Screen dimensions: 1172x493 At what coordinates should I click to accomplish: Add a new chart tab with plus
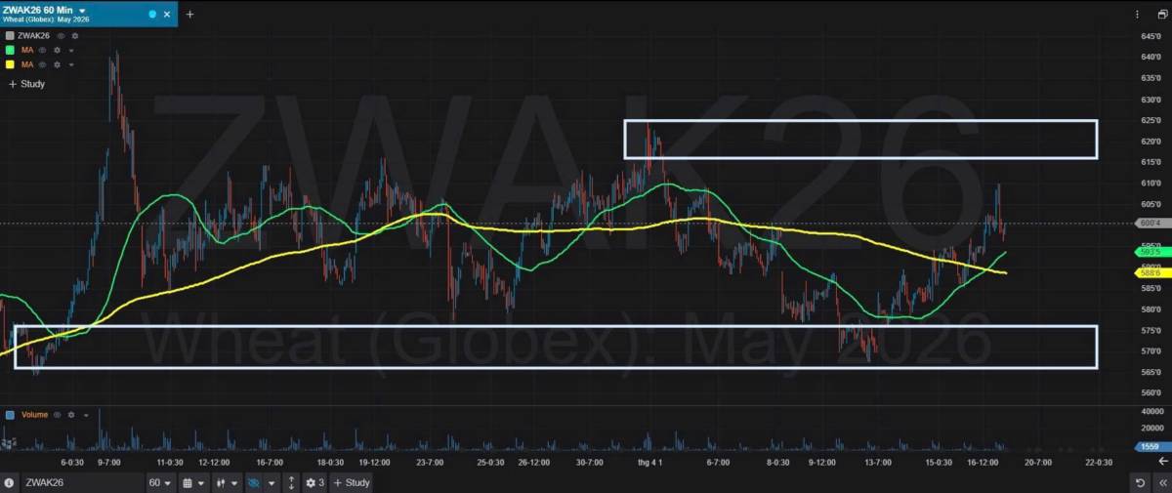coord(189,14)
